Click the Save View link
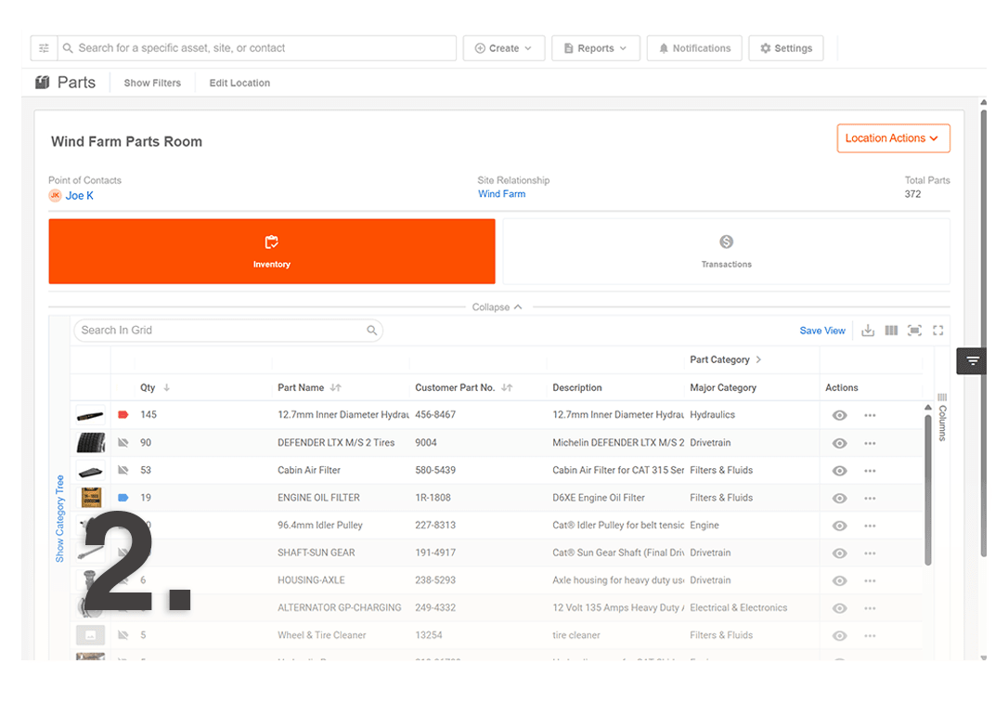 (822, 331)
